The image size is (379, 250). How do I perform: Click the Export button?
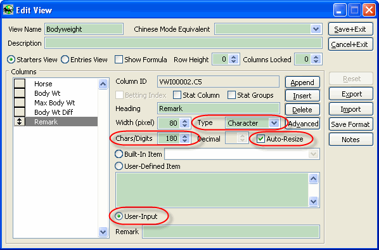(351, 94)
